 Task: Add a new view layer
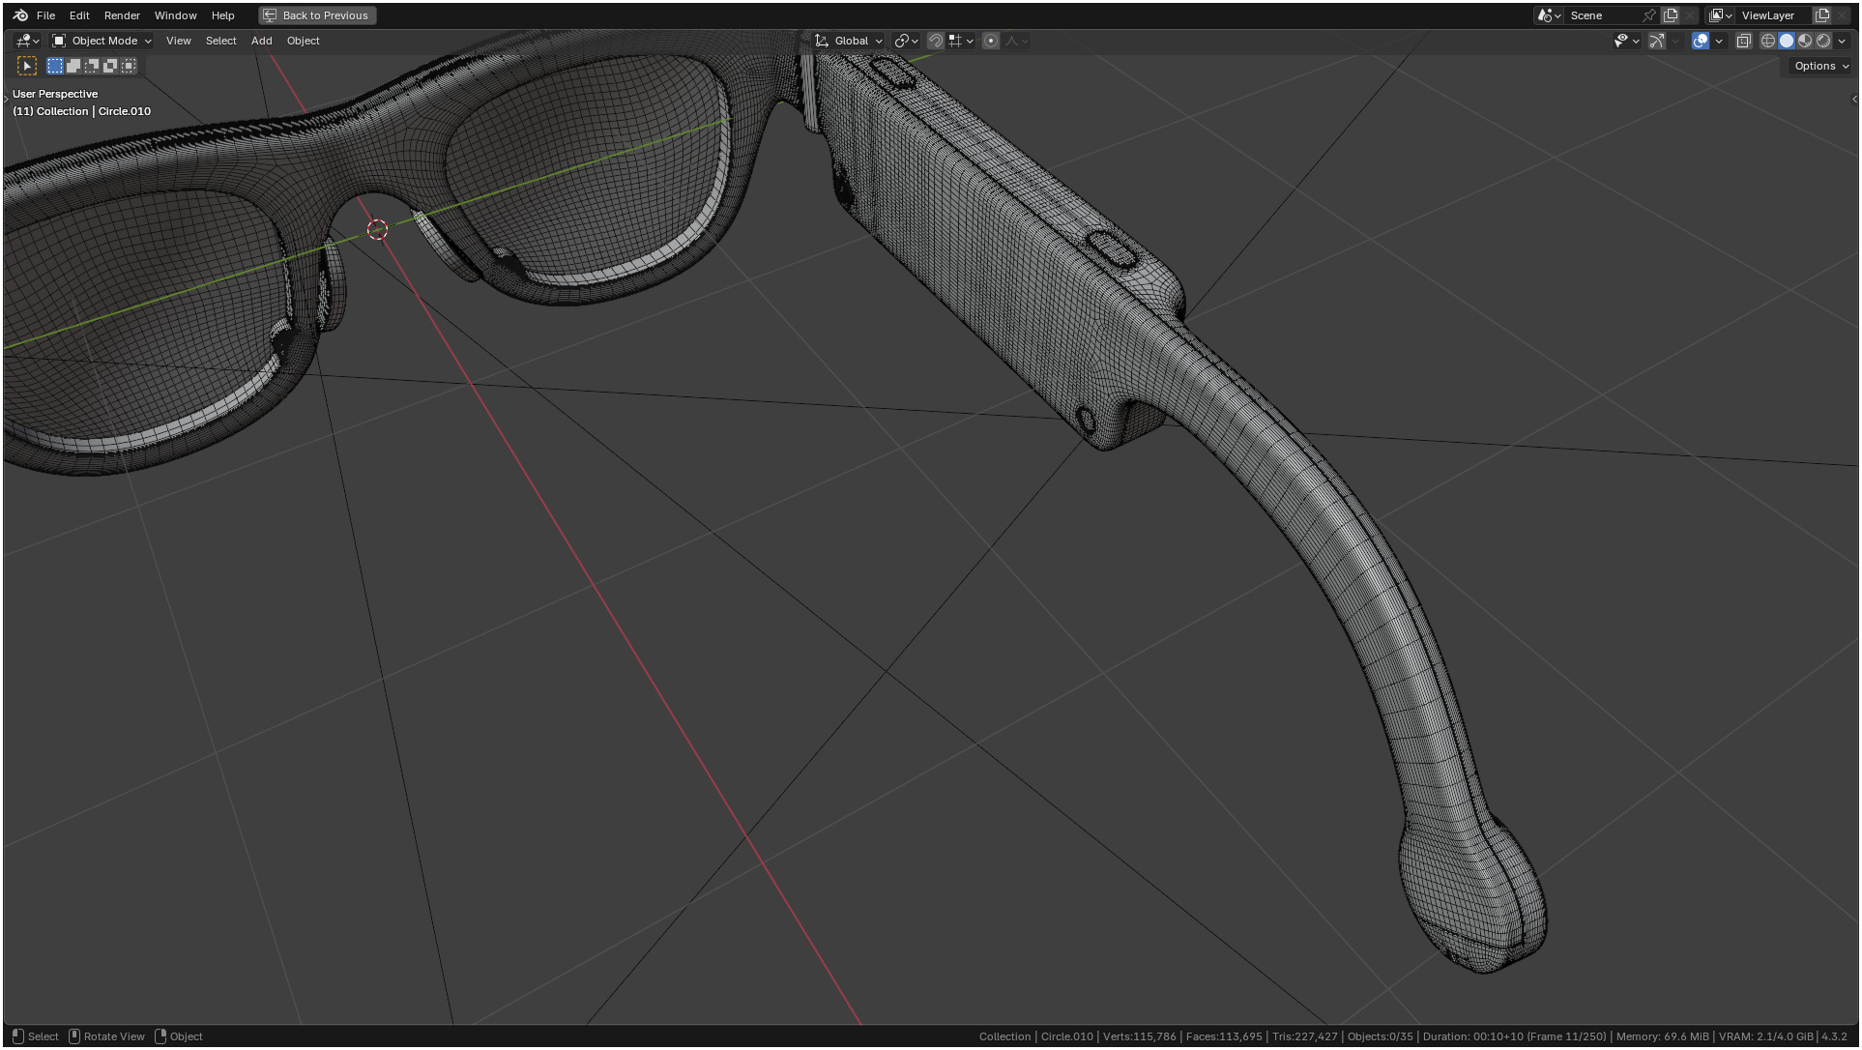click(x=1822, y=15)
